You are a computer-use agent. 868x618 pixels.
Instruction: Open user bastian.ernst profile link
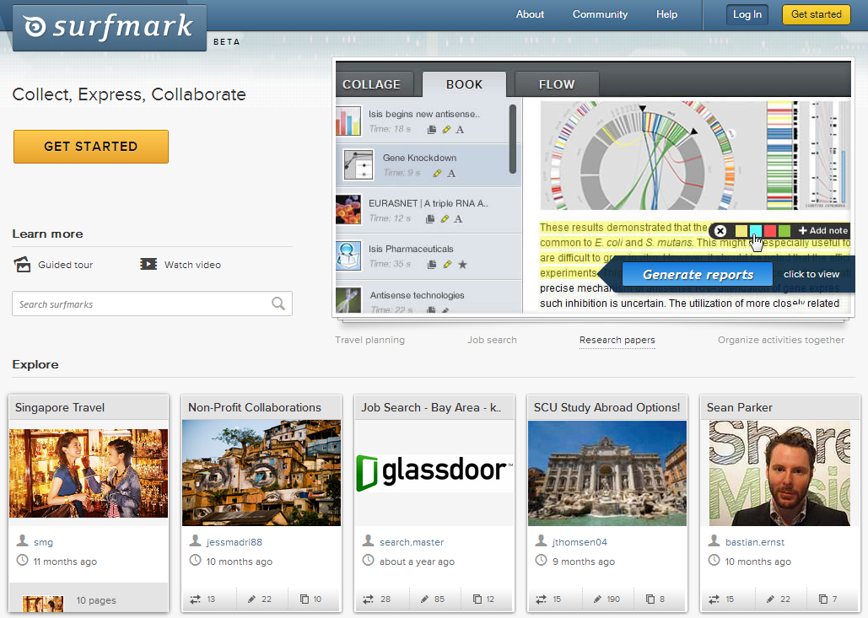coord(755,542)
